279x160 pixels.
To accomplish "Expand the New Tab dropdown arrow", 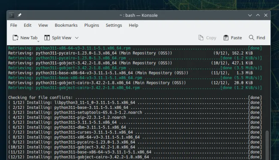I will [38, 41].
